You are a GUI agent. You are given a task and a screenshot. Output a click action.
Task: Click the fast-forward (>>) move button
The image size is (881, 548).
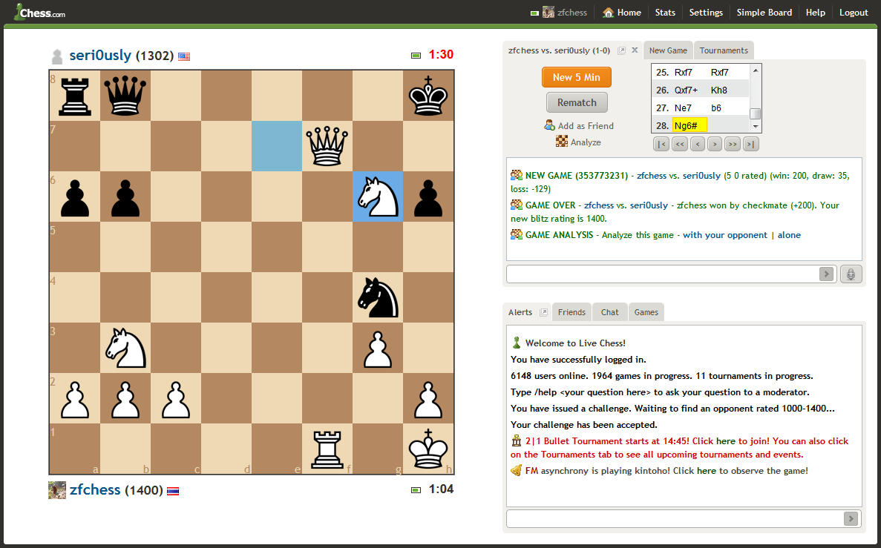click(732, 145)
